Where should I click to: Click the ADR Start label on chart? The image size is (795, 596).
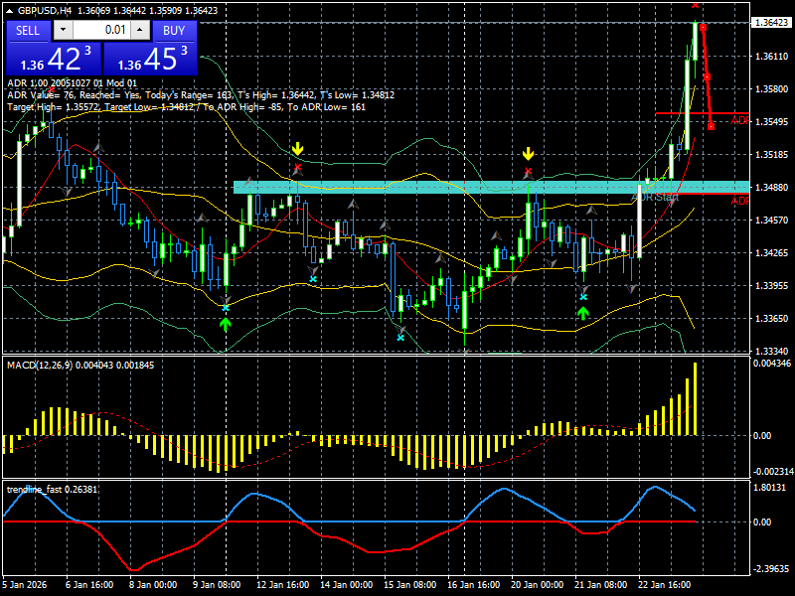[655, 197]
